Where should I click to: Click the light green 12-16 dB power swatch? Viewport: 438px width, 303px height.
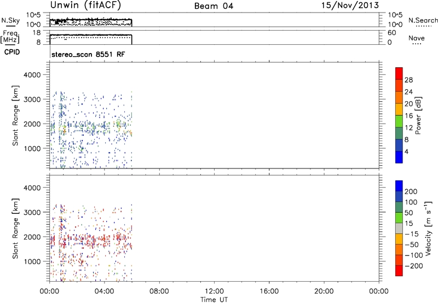pyautogui.click(x=399, y=121)
